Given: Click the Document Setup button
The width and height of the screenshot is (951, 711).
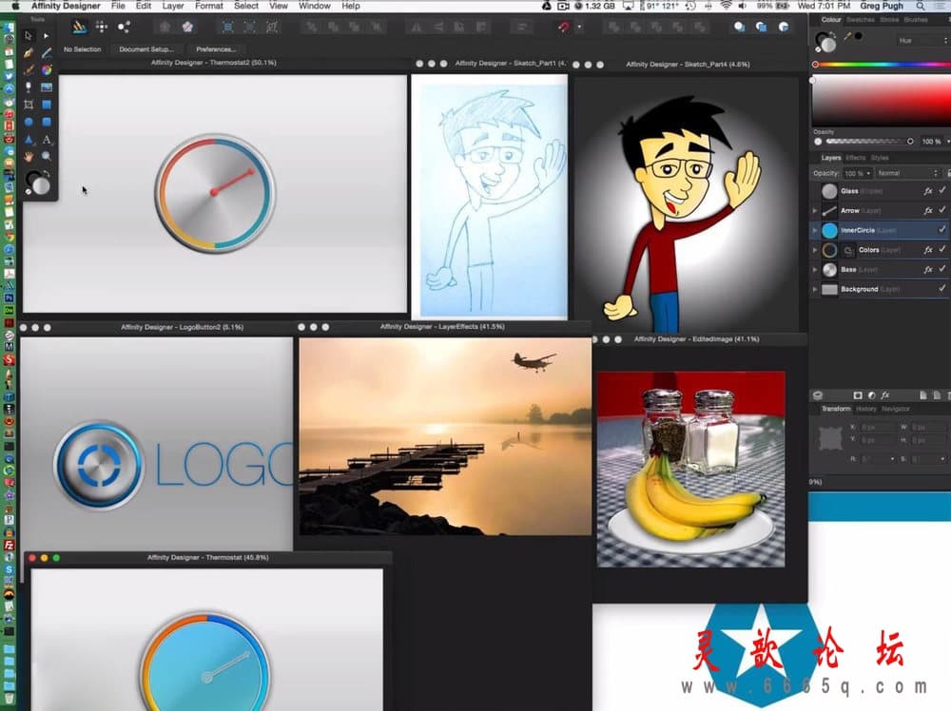Looking at the screenshot, I should [146, 49].
